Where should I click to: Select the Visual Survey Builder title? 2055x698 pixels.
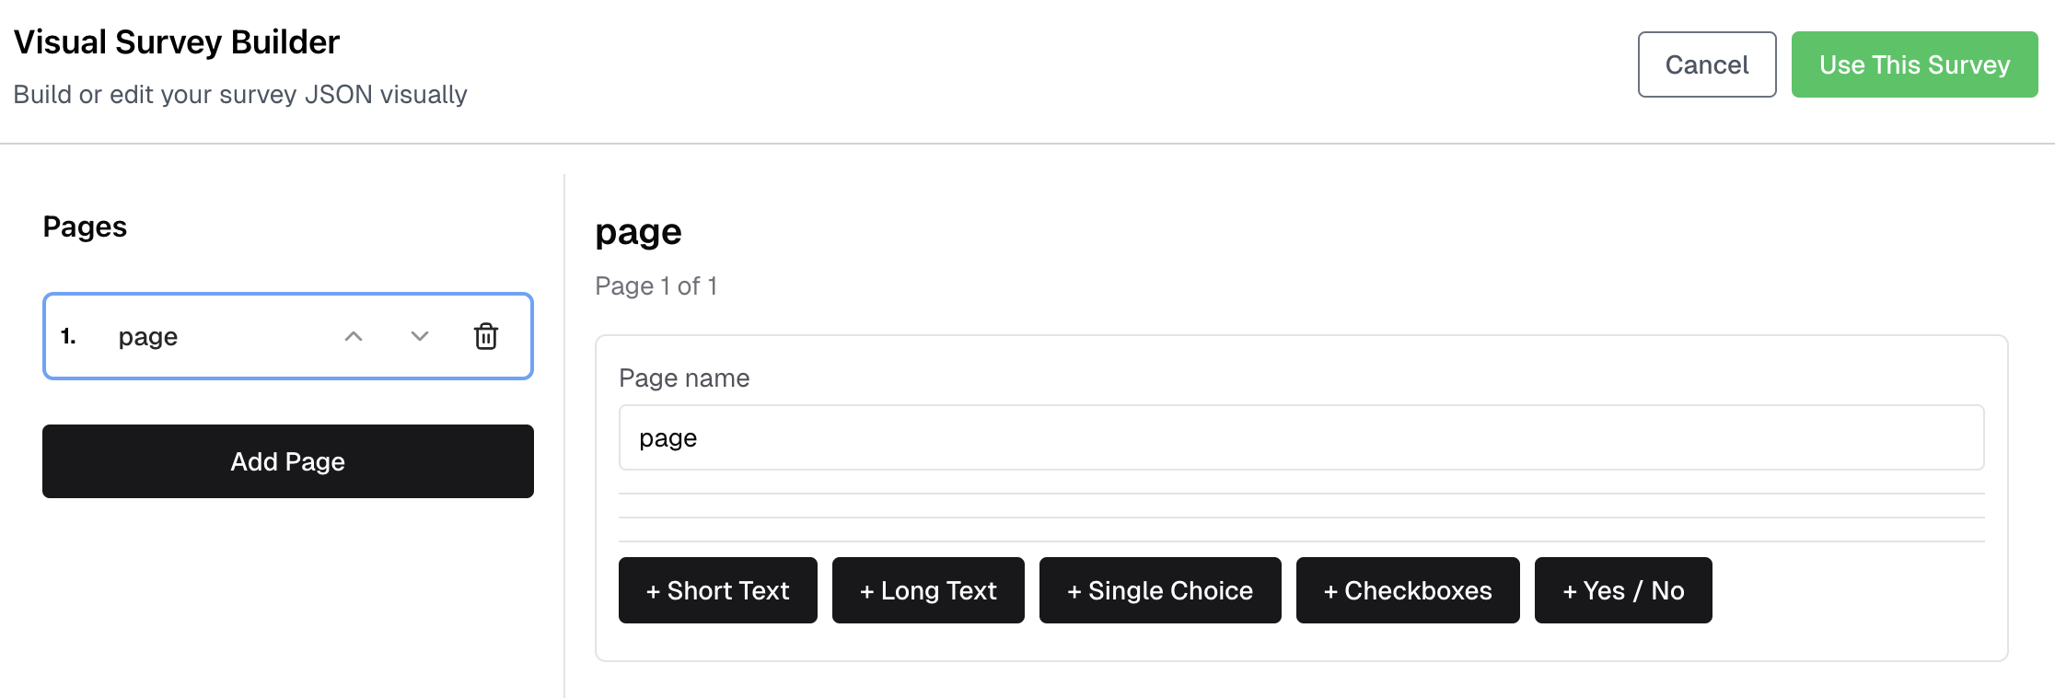177,41
